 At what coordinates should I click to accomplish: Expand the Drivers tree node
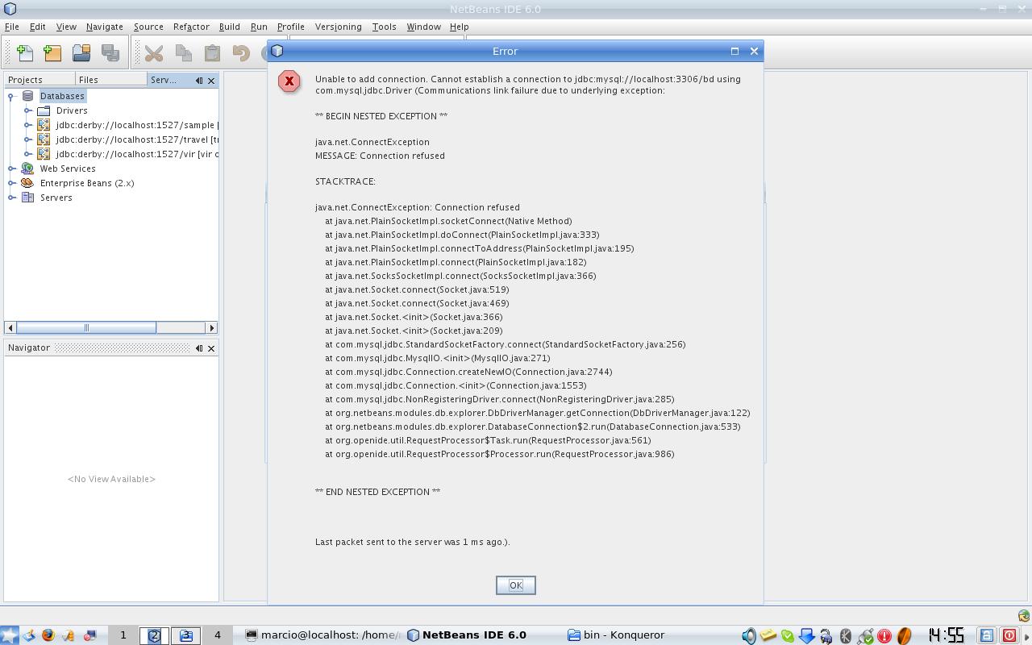click(27, 110)
